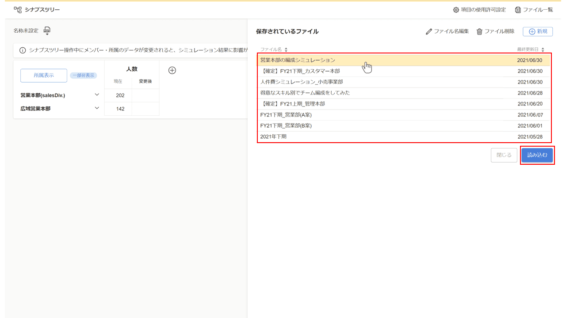This screenshot has width=566, height=318.
Task: Toggle the 一部非表示 badge
Action: [x=83, y=76]
